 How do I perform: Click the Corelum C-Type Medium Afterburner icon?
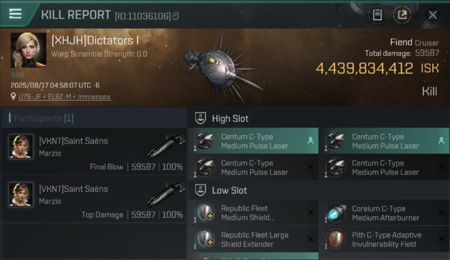point(336,213)
